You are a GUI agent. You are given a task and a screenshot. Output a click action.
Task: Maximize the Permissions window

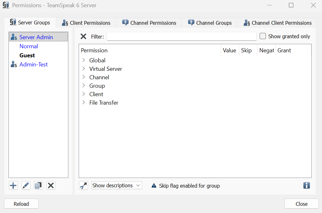tap(291, 5)
